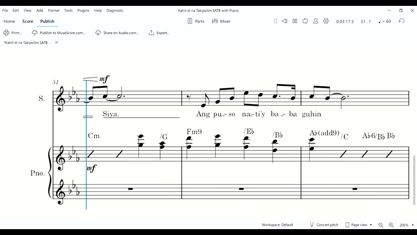This screenshot has width=417, height=235.
Task: Open the Parts dialog
Action: 196,21
